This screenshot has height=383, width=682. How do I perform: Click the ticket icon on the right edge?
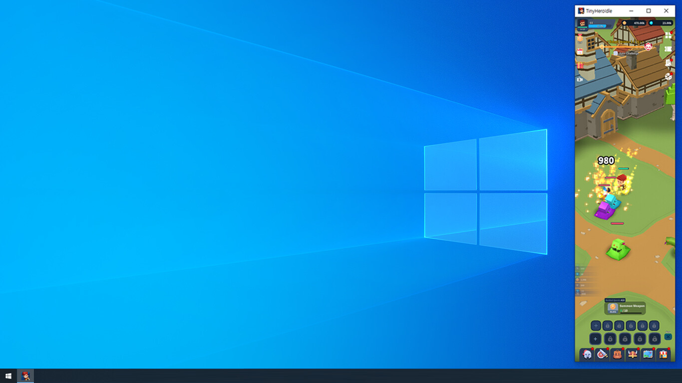[669, 48]
